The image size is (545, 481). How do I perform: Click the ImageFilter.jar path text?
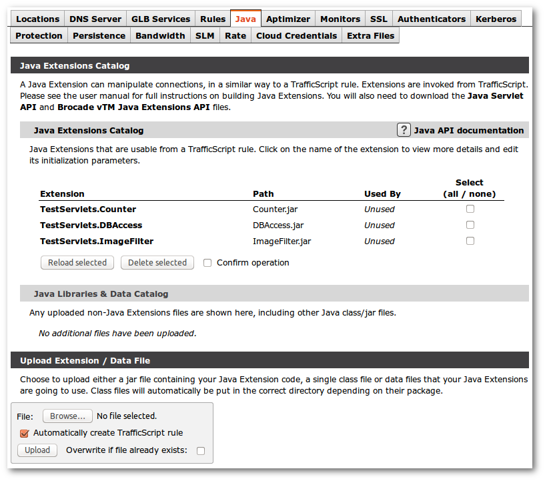pyautogui.click(x=282, y=242)
